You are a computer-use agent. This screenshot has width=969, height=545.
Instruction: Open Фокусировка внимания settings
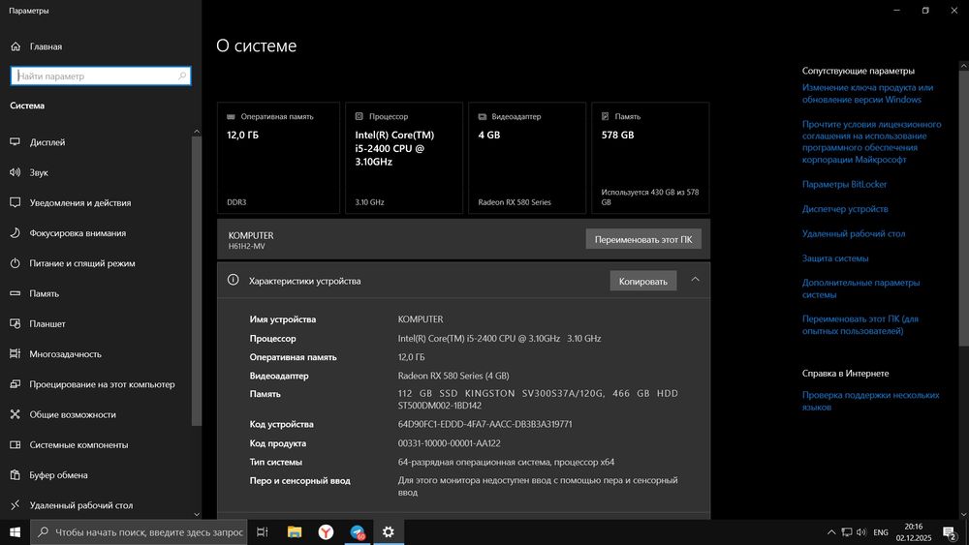[78, 232]
